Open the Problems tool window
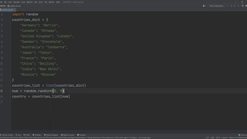Screen dimensions: 247x139 pos(37,135)
